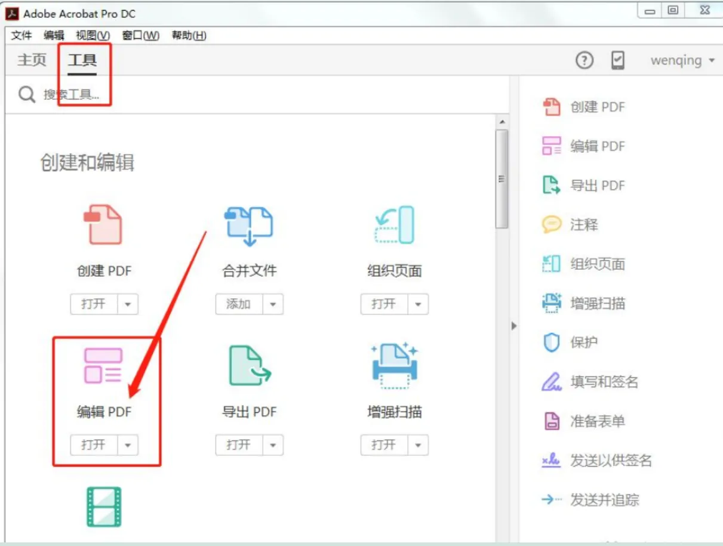Click the Enhance Scans (增强扫描) scanner icon

coord(394,365)
